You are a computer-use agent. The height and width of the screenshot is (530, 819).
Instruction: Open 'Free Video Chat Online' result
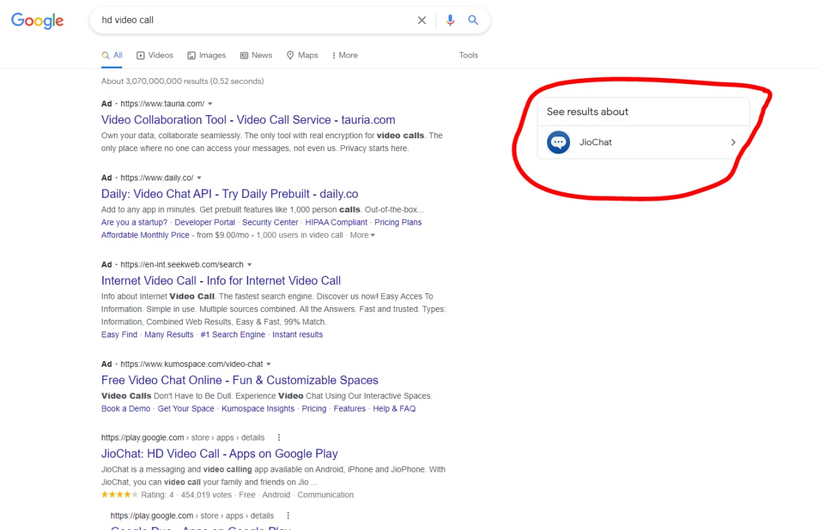[240, 380]
